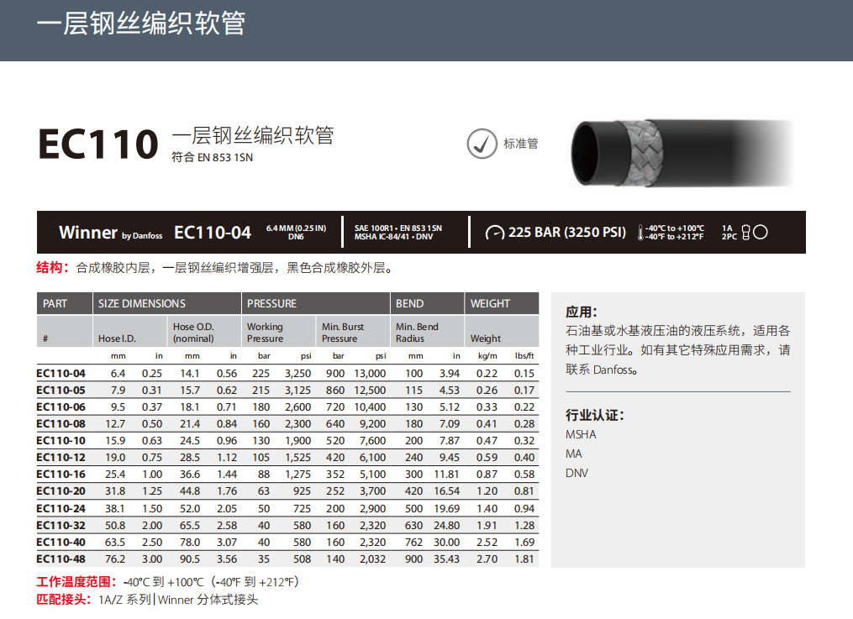Select the WEIGHT column header
853x619 pixels.
[x=490, y=303]
